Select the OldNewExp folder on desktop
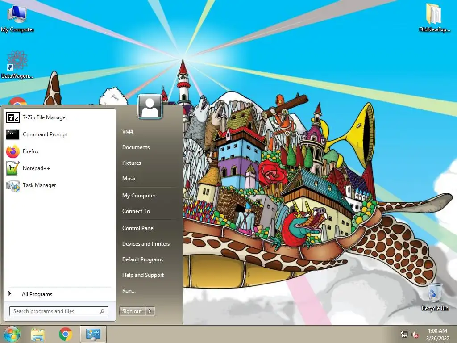This screenshot has height=343, width=457. tap(434, 17)
